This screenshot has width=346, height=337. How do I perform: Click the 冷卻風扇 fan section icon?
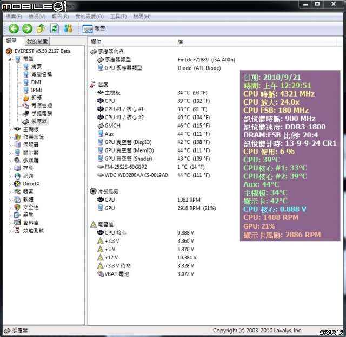point(93,191)
